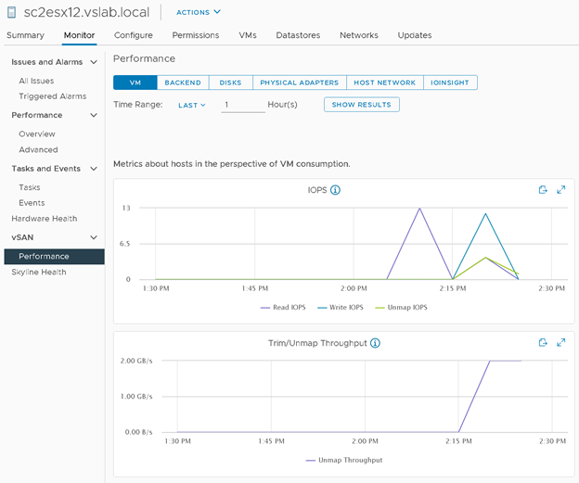The width and height of the screenshot is (579, 483).
Task: Expand IOPS chart to full screen
Action: [560, 190]
